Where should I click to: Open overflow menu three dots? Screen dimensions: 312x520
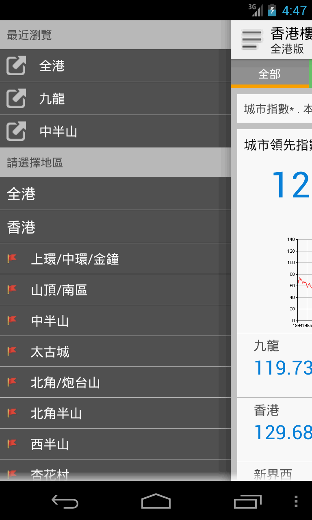coord(296,502)
